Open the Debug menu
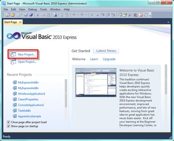This screenshot has height=141, width=174. pos(32,9)
